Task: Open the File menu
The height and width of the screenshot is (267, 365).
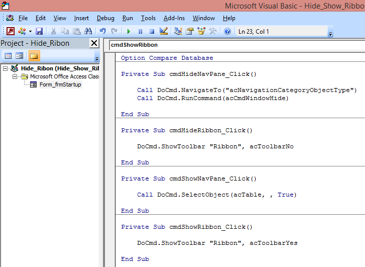Action: [x=23, y=18]
